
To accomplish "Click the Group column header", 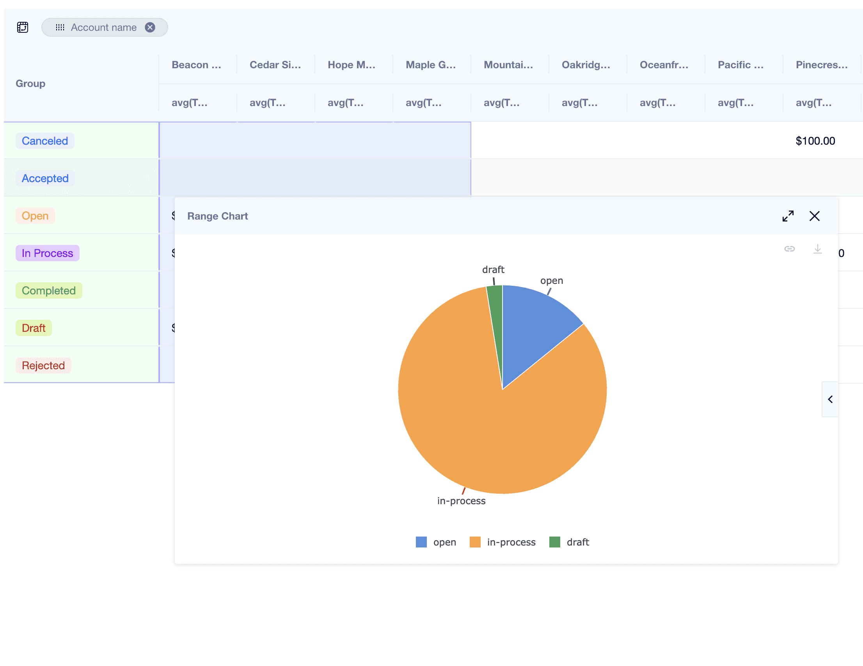I will [30, 84].
